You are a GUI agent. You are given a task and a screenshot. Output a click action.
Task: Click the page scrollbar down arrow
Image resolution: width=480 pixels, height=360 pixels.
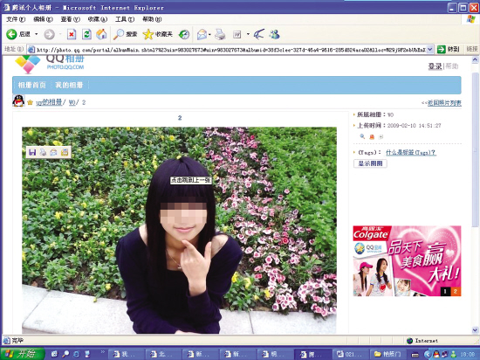(x=475, y=330)
